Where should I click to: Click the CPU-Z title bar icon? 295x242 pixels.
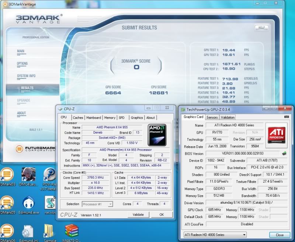(x=60, y=109)
